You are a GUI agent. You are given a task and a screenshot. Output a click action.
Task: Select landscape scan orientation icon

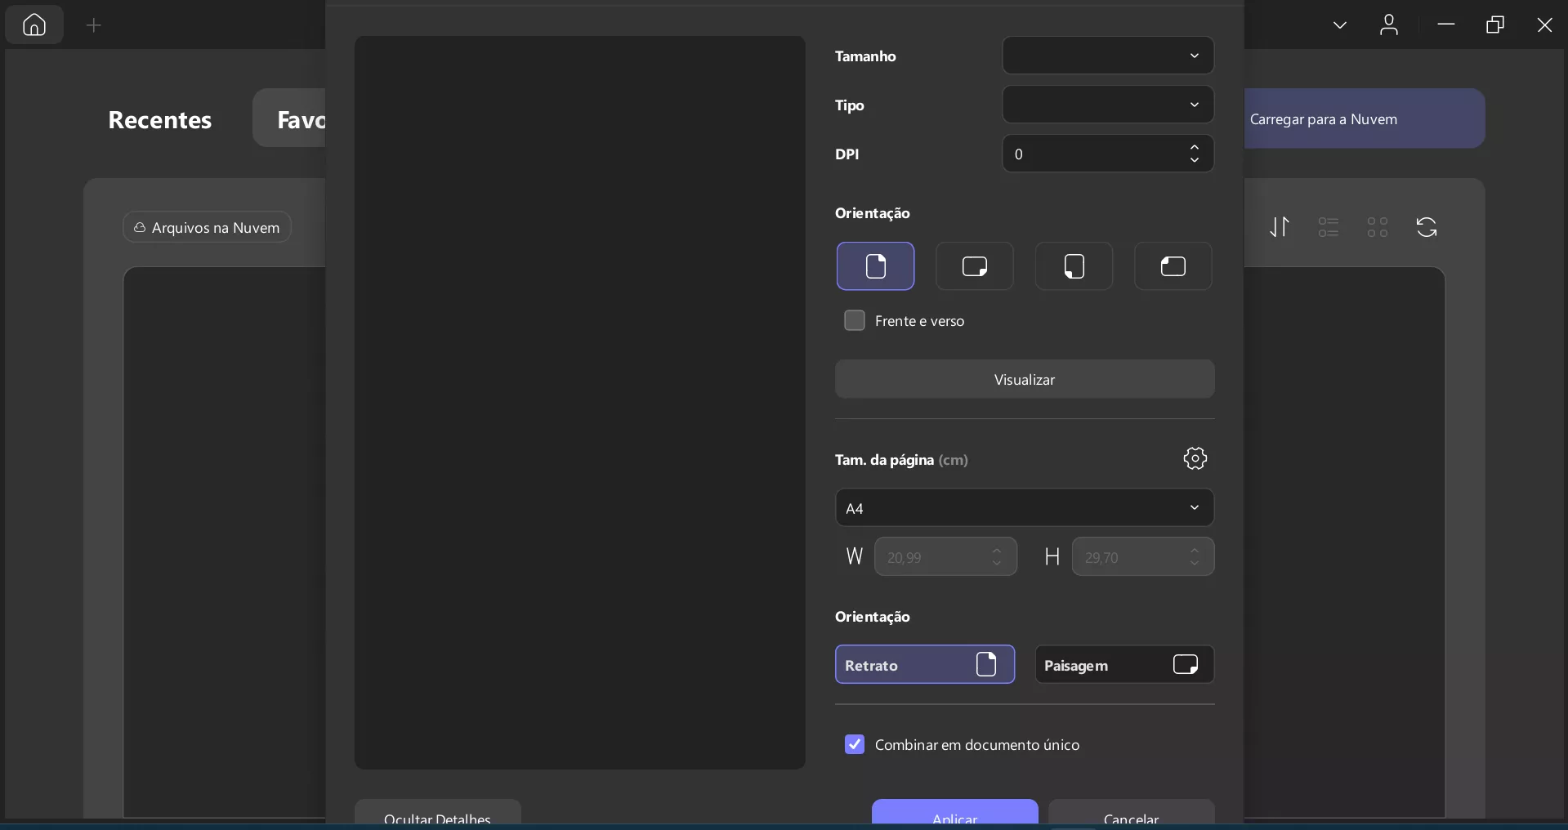click(975, 266)
